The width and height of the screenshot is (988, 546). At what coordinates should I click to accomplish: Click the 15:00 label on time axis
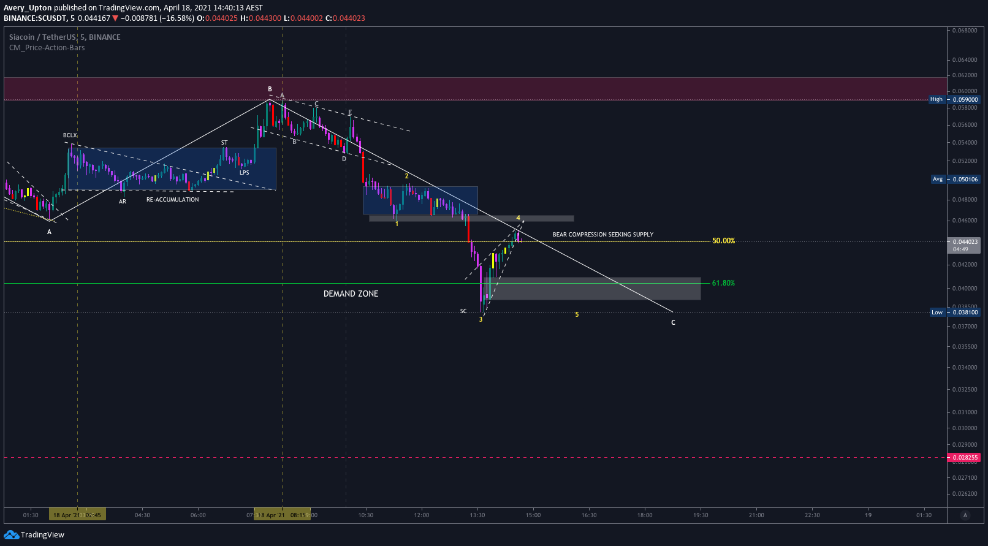point(533,515)
